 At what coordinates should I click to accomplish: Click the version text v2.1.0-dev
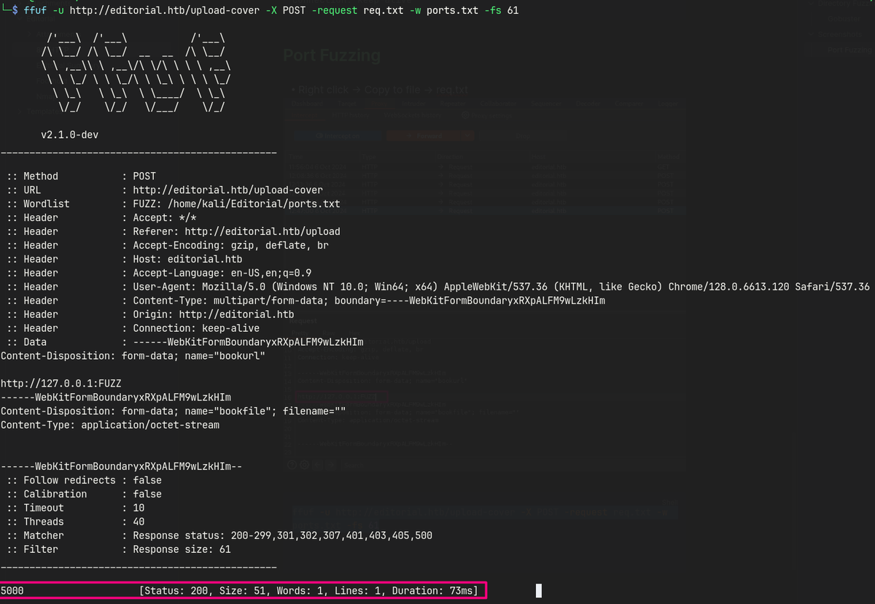70,135
